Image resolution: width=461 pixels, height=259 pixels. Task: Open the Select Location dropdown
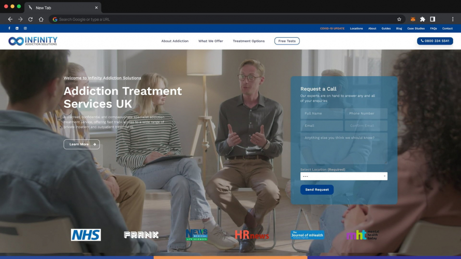click(344, 176)
